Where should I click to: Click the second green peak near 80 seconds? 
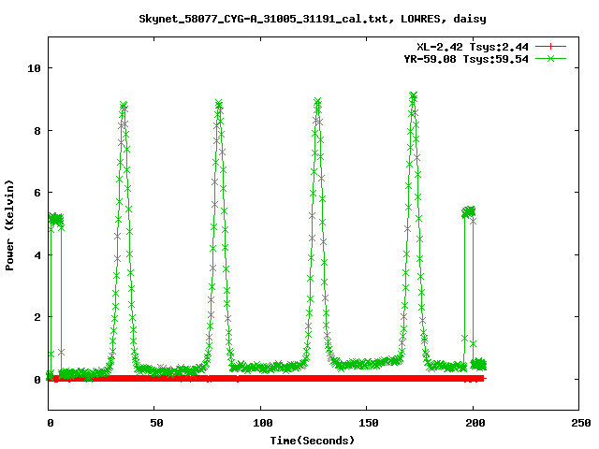pos(218,104)
